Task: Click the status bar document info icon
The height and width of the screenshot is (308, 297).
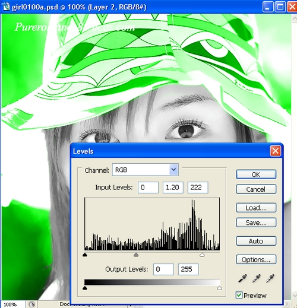Action: point(32,304)
